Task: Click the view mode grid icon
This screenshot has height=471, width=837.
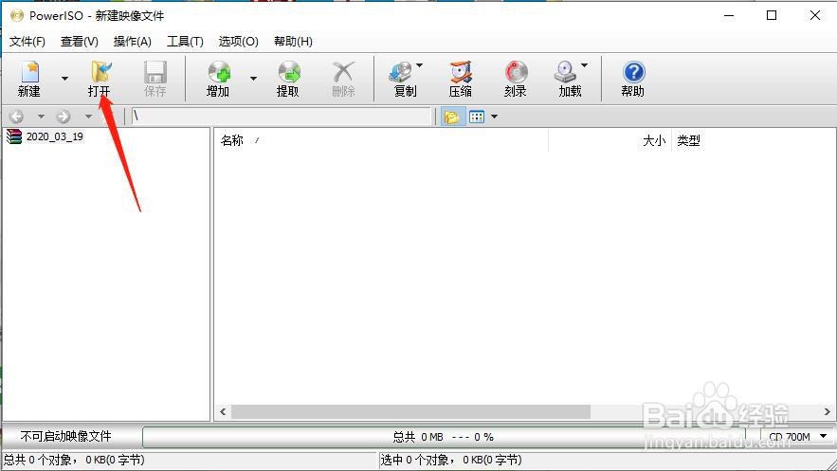Action: (x=477, y=117)
